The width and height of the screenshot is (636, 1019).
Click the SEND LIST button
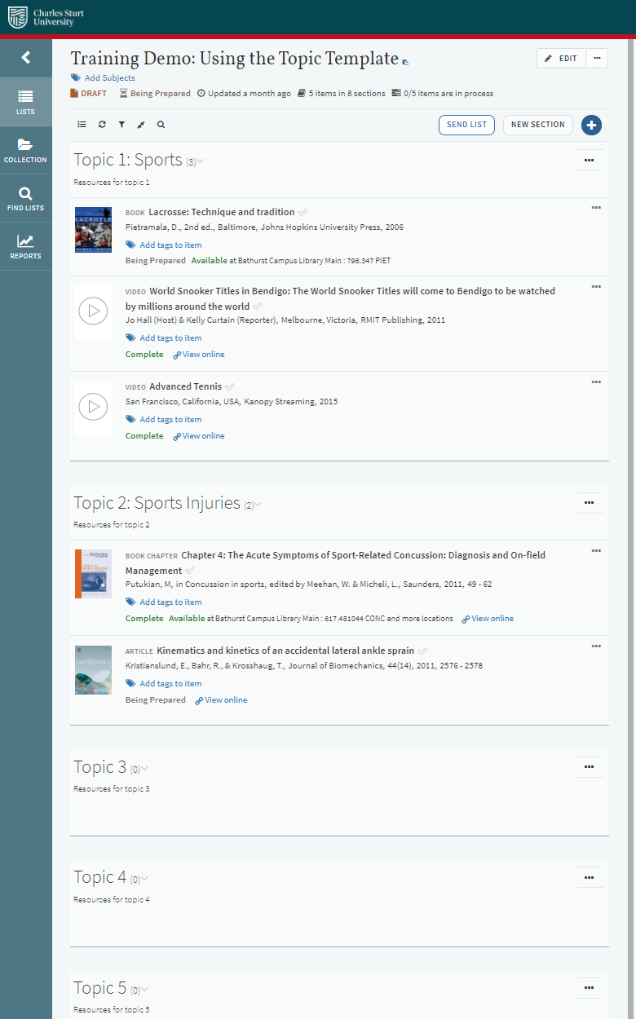click(466, 125)
